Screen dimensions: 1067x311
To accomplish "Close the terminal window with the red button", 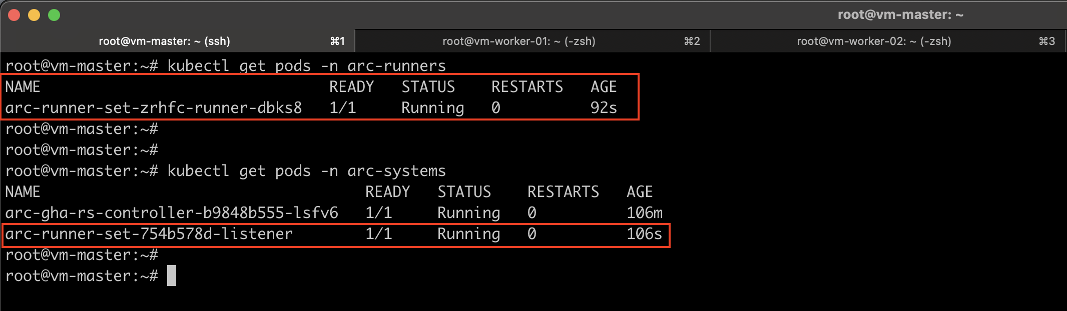I will [14, 15].
